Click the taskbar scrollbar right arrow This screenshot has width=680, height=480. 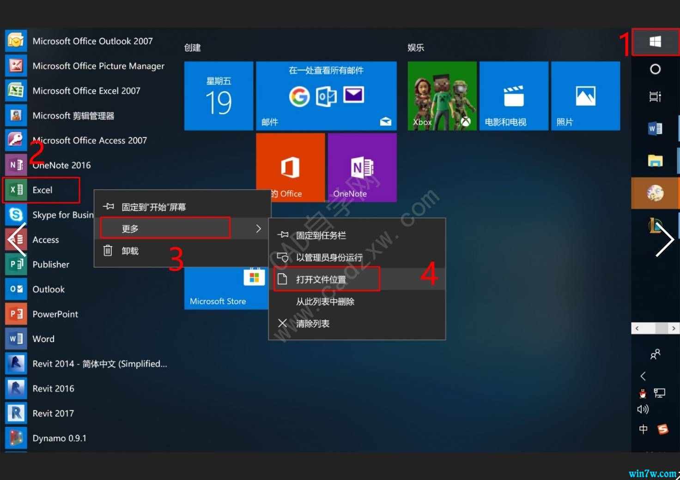pos(674,328)
